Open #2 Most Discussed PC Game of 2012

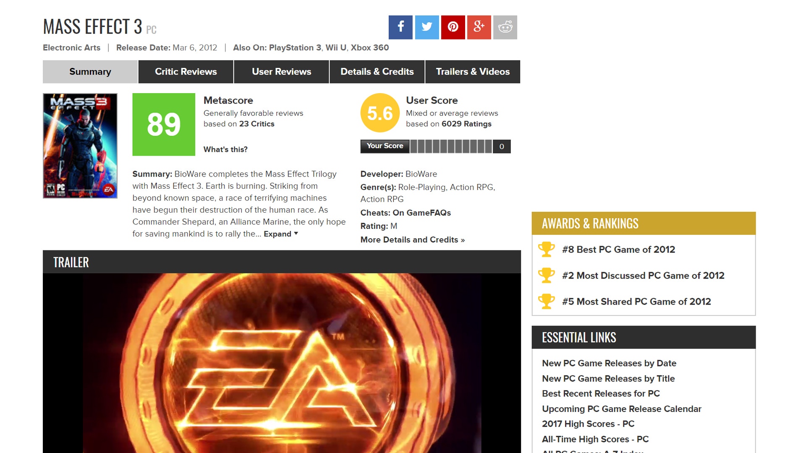[x=643, y=276]
